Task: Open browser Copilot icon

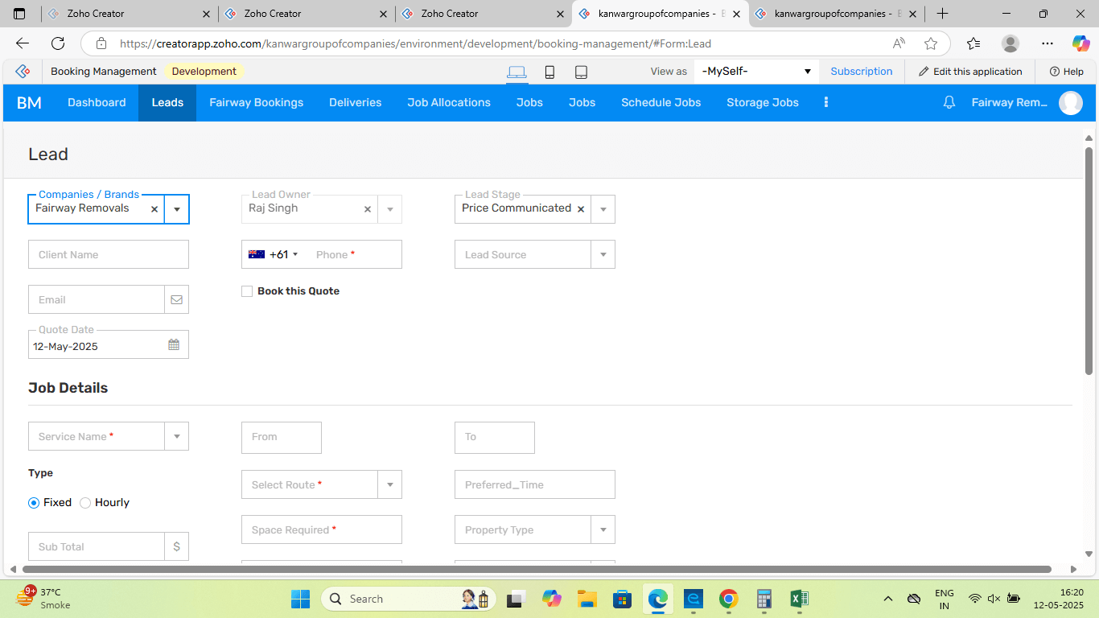Action: click(1080, 43)
